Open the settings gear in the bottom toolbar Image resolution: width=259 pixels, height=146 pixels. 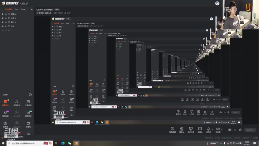(x=240, y=130)
